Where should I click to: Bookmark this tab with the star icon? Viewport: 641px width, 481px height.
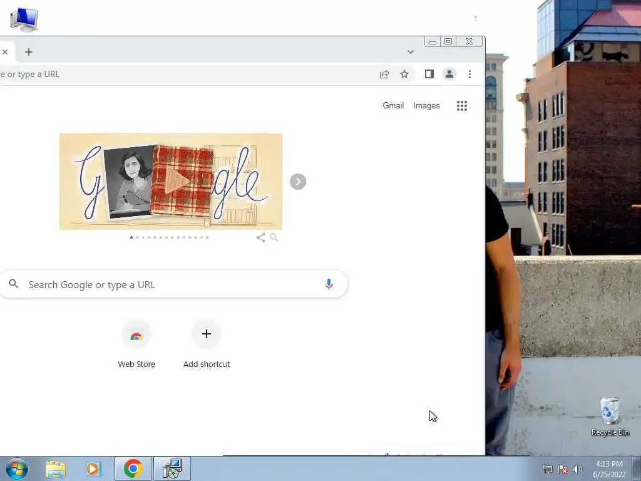(x=404, y=74)
